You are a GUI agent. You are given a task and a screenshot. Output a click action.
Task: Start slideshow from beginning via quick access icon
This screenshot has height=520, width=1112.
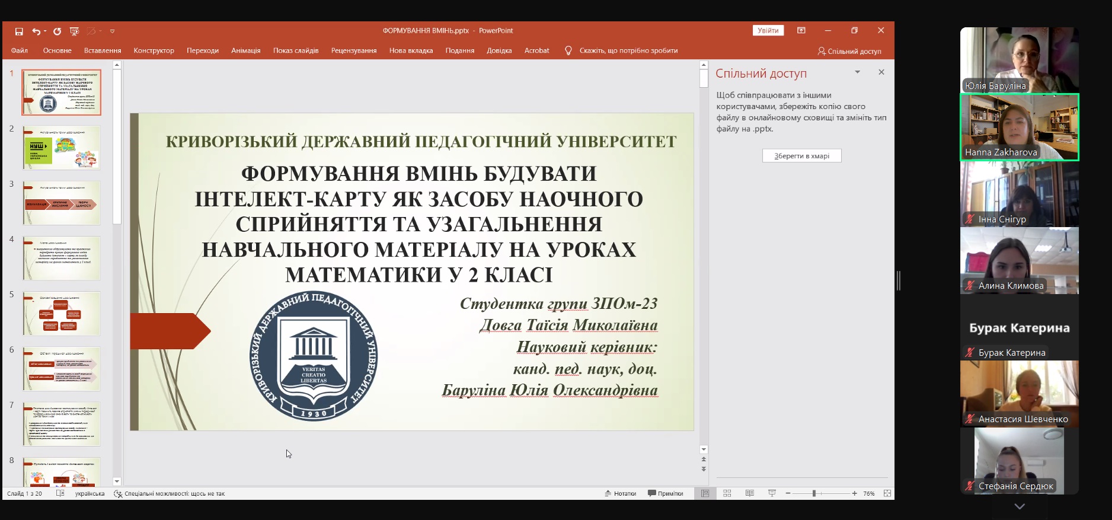tap(74, 31)
